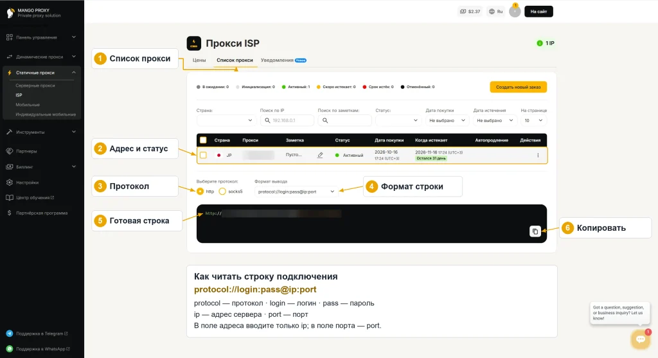
Task: Click the 1 IP indicator
Action: click(546, 43)
